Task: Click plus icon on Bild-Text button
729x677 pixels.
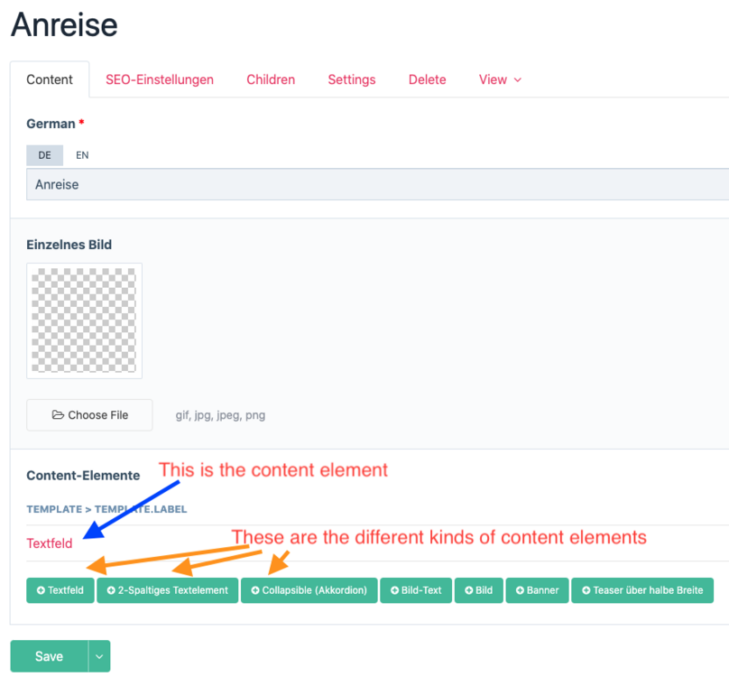Action: [x=394, y=590]
